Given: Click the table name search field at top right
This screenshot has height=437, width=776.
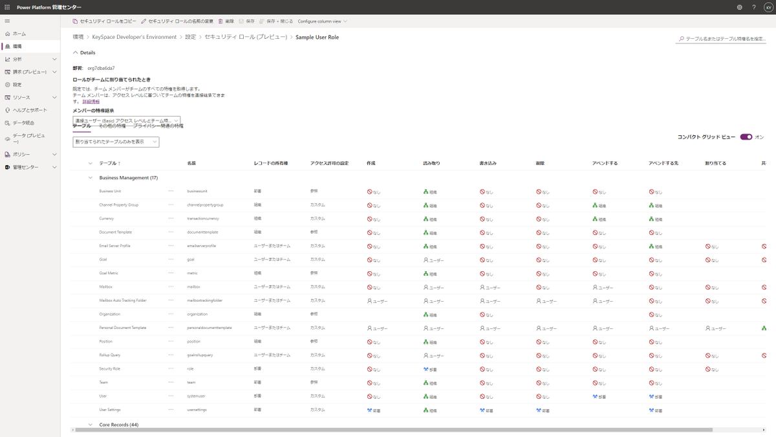Looking at the screenshot, I should tap(724, 38).
